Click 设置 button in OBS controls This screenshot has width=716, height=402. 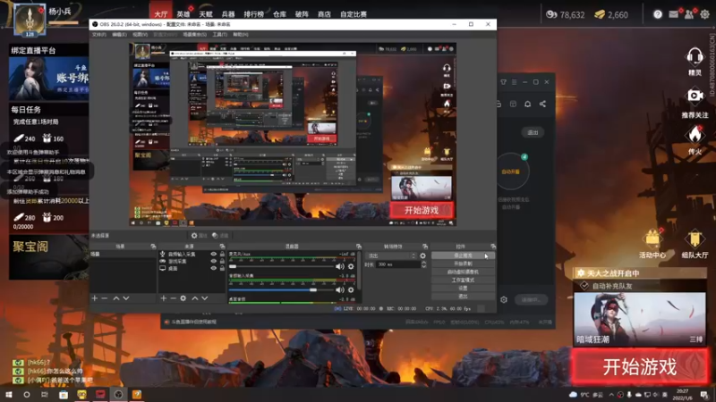coord(463,289)
